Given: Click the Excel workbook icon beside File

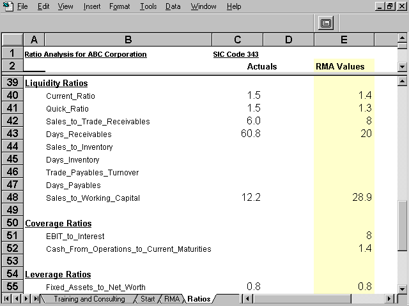Looking at the screenshot, I should [x=8, y=6].
